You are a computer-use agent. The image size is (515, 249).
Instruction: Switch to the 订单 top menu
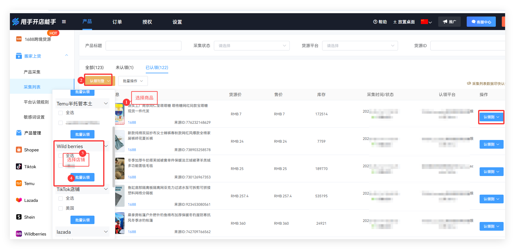[117, 22]
